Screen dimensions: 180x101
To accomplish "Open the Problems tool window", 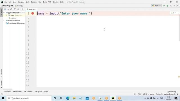I will point(17,92).
